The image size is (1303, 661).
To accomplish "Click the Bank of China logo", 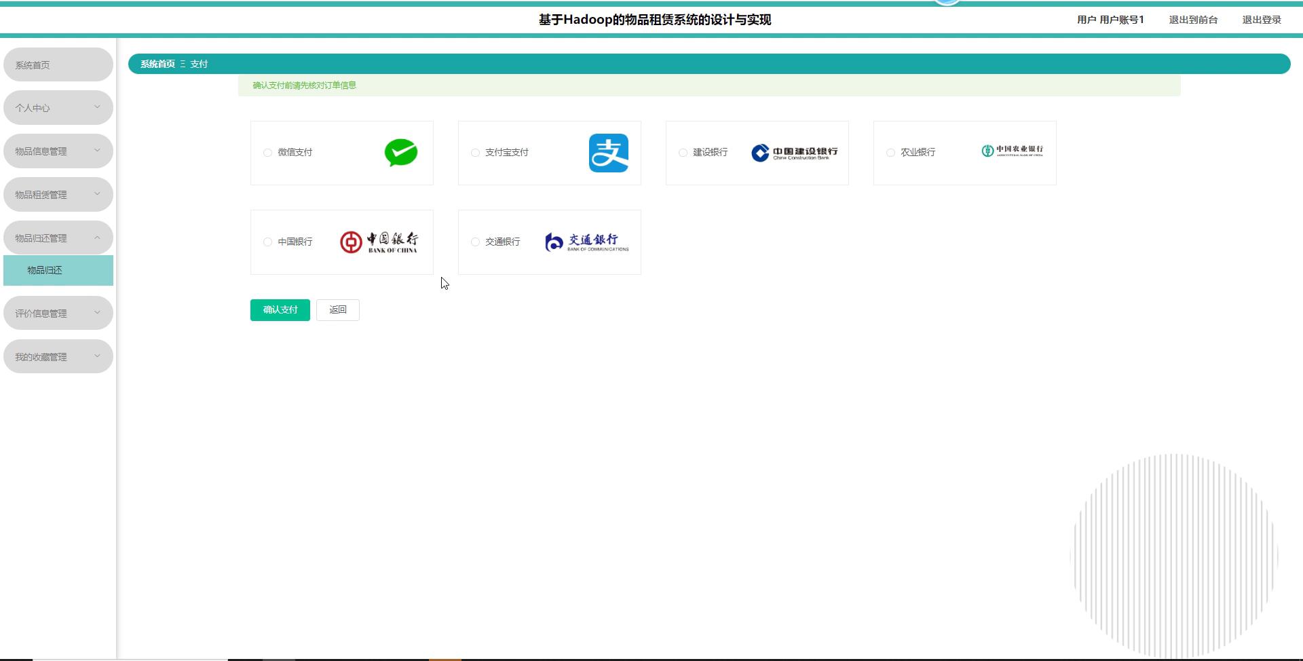I will coord(379,242).
